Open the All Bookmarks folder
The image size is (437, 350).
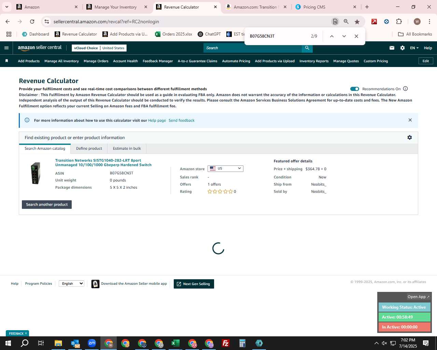click(415, 34)
